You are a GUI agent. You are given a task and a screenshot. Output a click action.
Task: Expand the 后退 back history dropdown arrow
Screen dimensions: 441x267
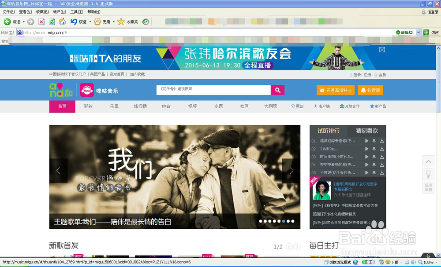coord(24,22)
